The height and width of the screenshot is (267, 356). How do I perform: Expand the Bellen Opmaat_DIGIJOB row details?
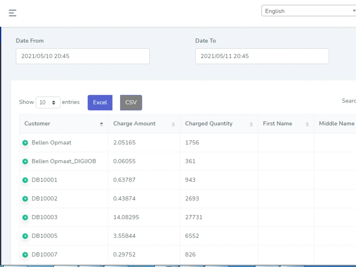25,161
